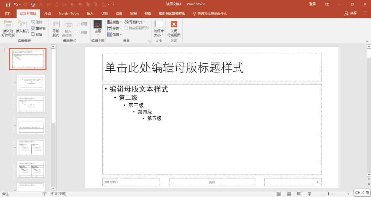371x197 pixels.
Task: Click the Close Master View button (关闭母版视图)
Action: tap(174, 28)
